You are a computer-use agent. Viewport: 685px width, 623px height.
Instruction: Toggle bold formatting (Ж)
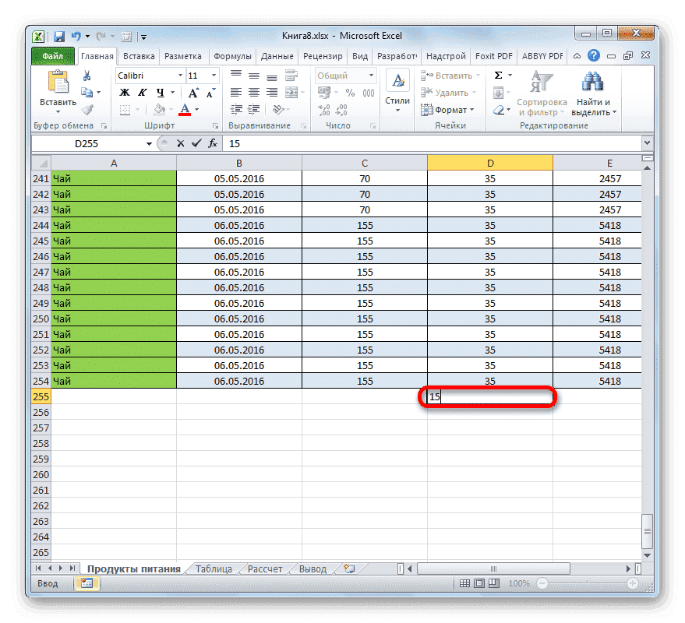click(x=123, y=92)
